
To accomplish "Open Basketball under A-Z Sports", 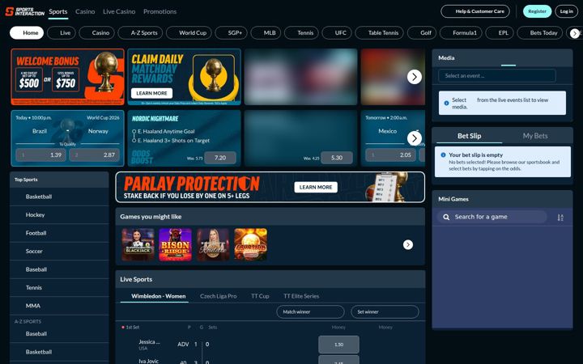I will pyautogui.click(x=59, y=352).
